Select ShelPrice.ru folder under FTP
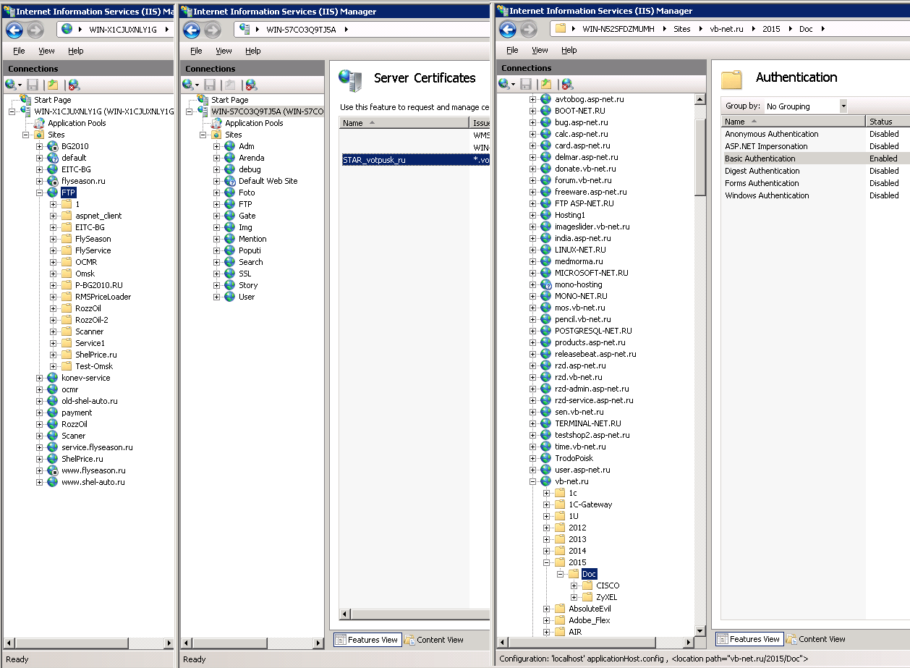The width and height of the screenshot is (910, 668). [96, 355]
